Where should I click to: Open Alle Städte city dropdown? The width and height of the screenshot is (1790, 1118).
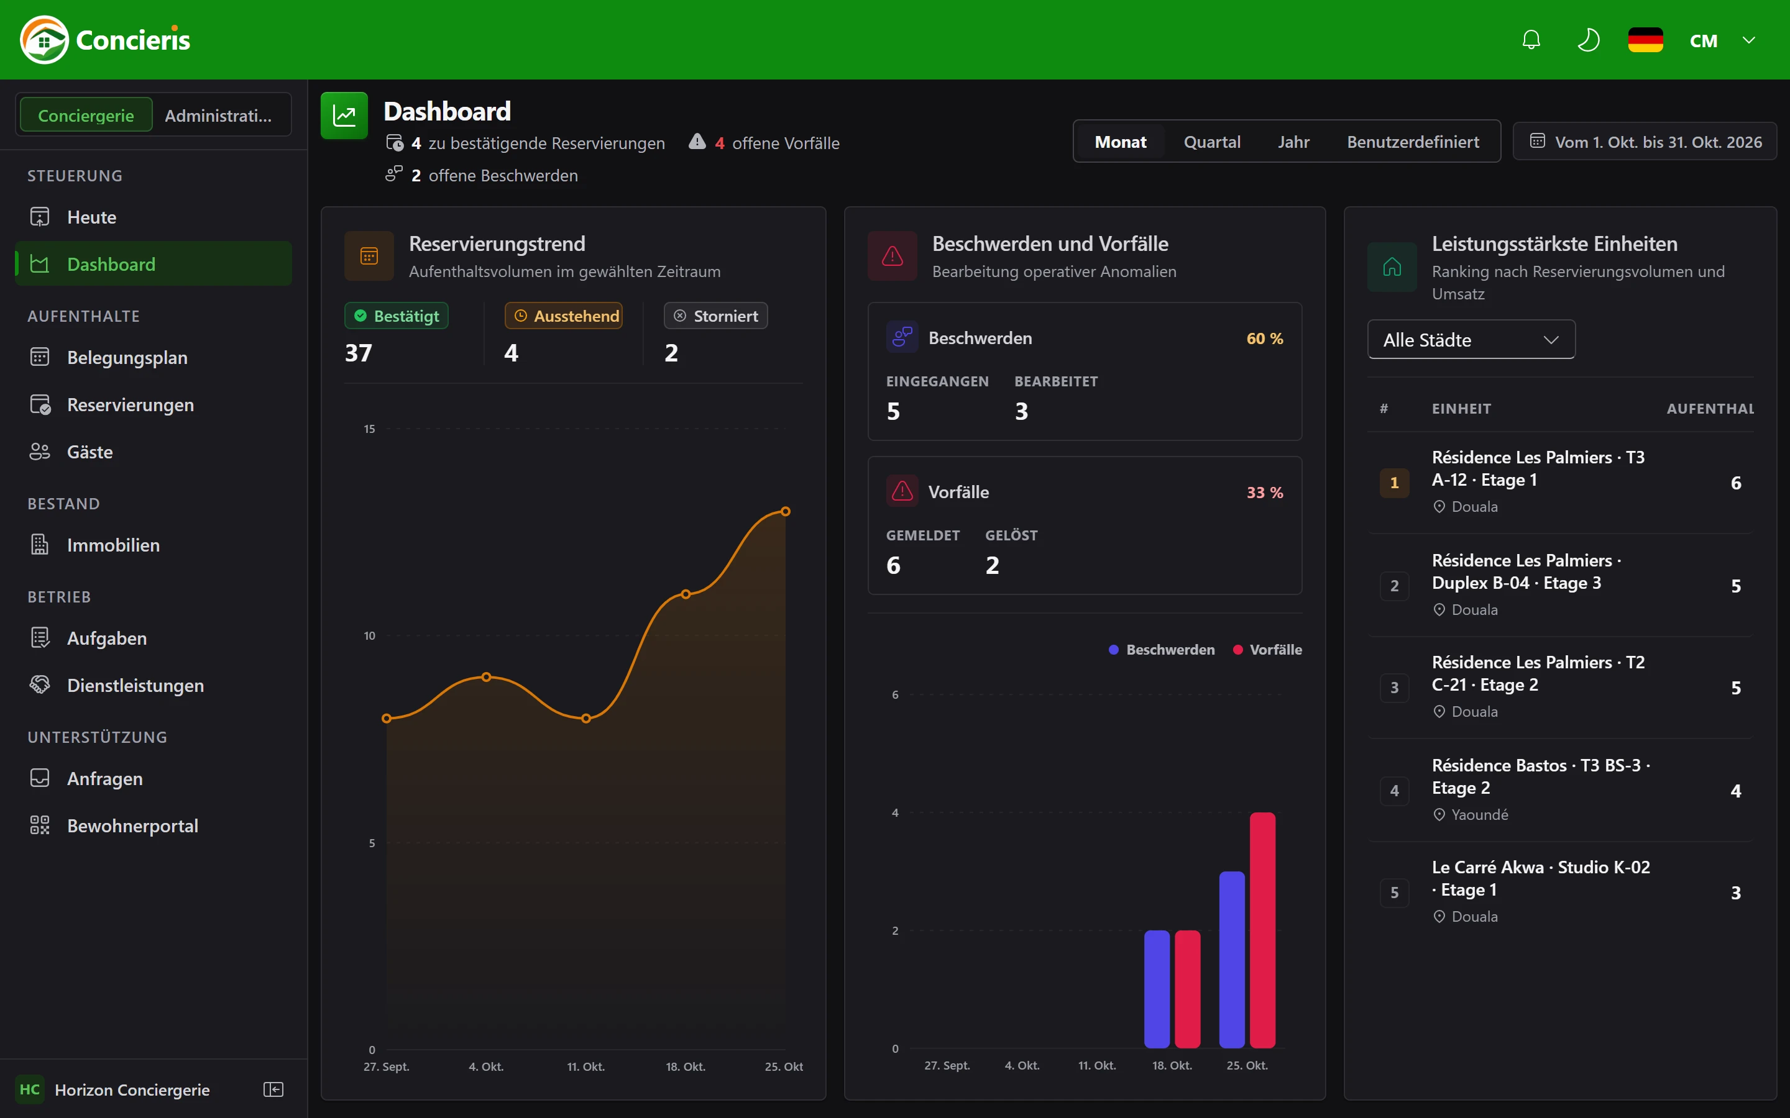(x=1471, y=339)
